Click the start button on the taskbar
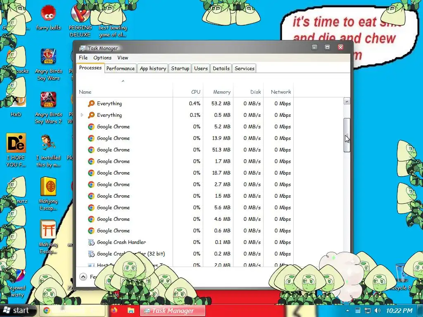Image resolution: width=423 pixels, height=317 pixels. pyautogui.click(x=18, y=310)
